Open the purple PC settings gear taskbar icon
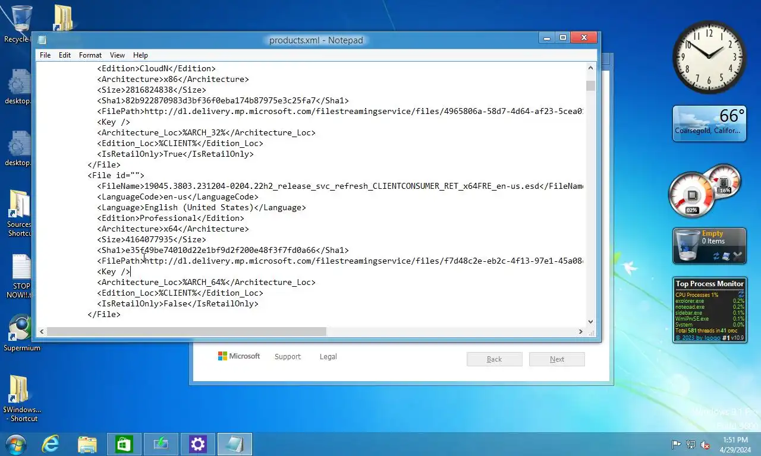761x456 pixels. tap(198, 444)
